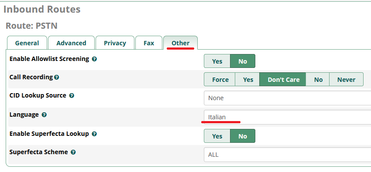
Task: Set Allowlist Screening to Yes
Action: click(217, 61)
